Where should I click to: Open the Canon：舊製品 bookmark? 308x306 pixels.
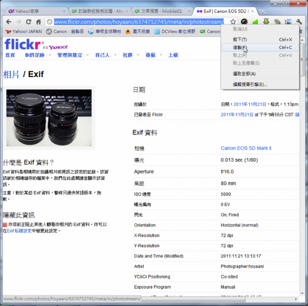(65, 31)
